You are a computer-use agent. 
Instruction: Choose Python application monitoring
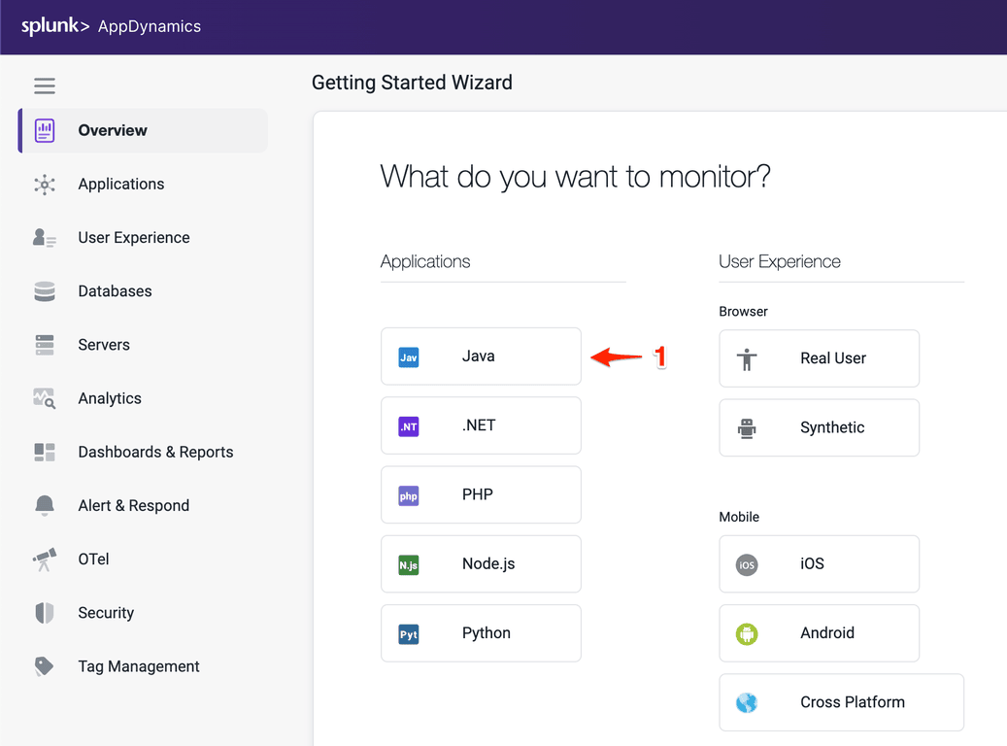pyautogui.click(x=481, y=633)
